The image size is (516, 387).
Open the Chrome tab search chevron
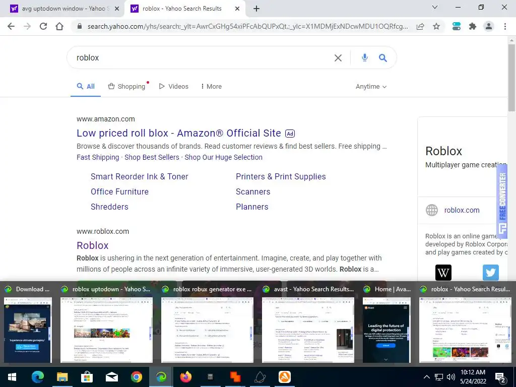(x=435, y=7)
